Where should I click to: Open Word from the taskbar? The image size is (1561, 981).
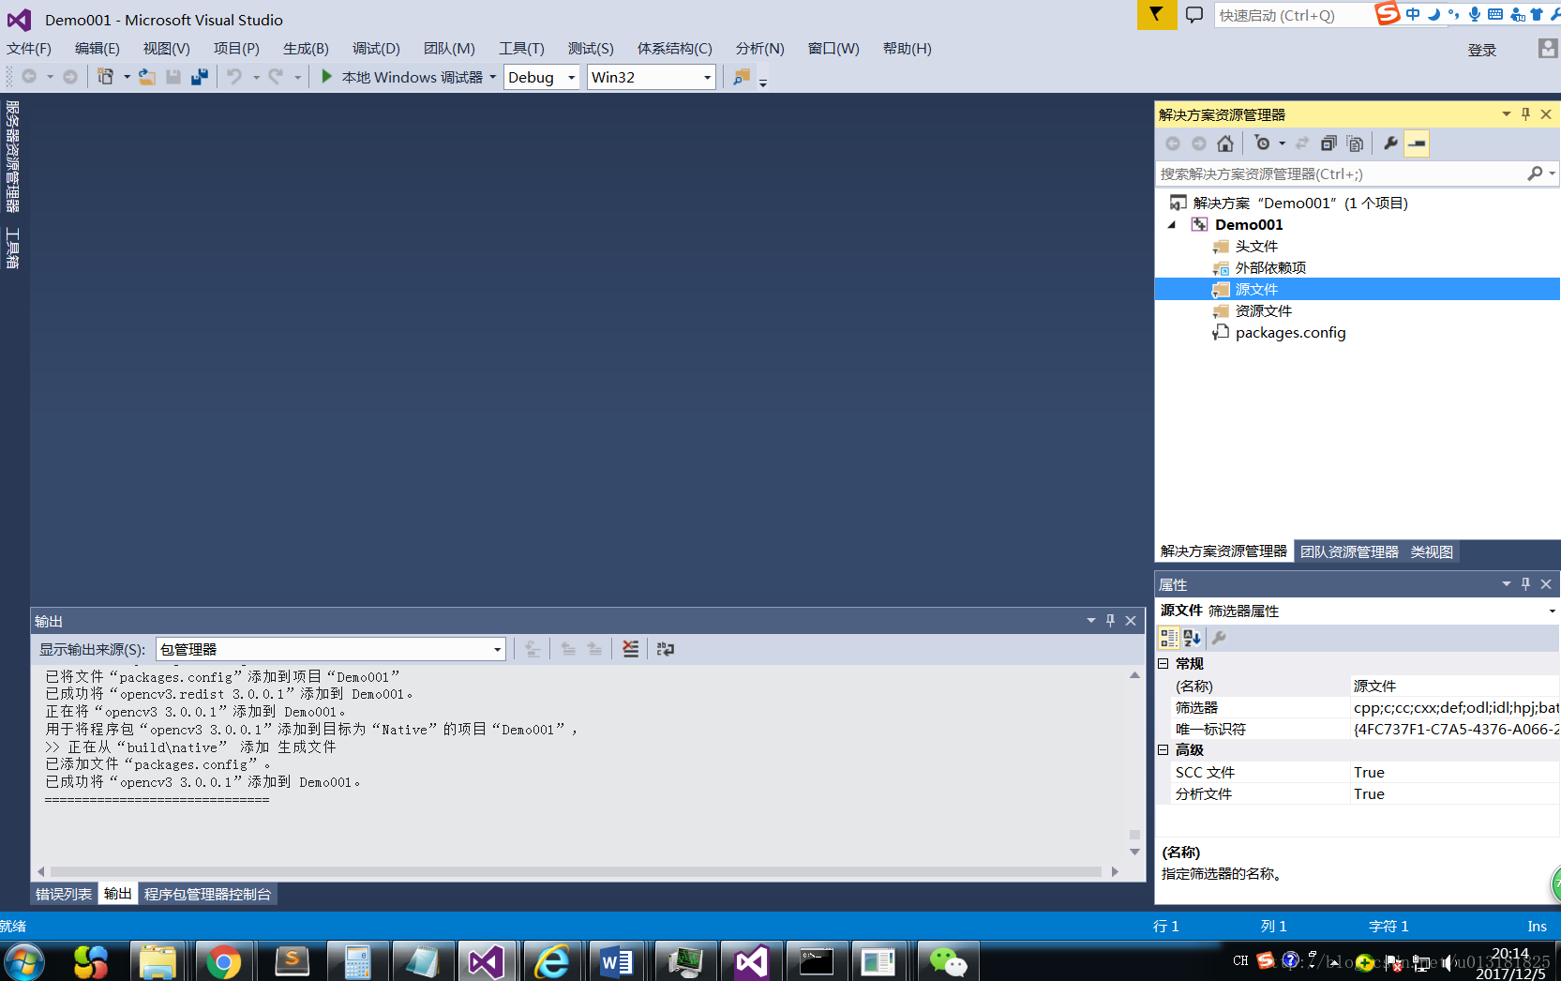pyautogui.click(x=617, y=961)
